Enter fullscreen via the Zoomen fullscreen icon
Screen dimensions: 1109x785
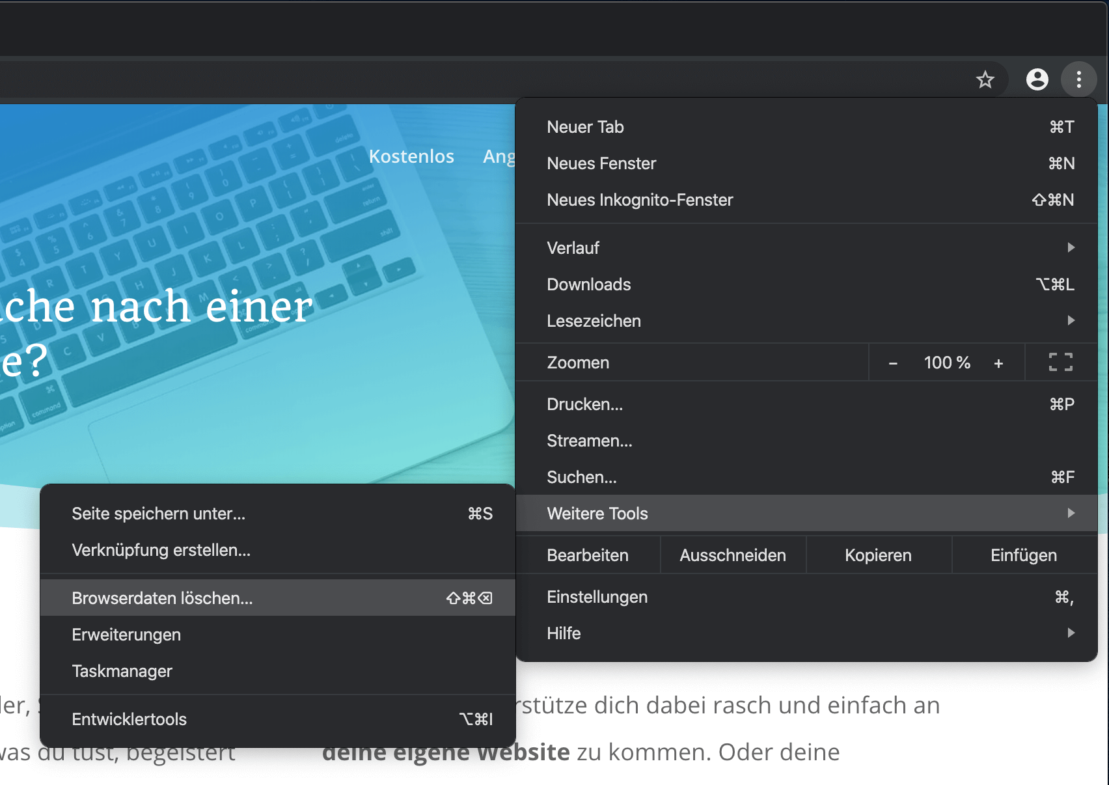click(x=1061, y=363)
